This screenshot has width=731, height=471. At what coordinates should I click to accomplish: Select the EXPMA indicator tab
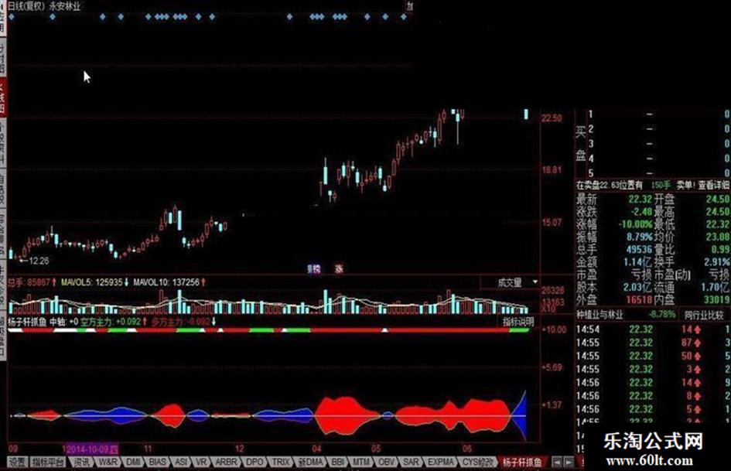click(x=441, y=462)
